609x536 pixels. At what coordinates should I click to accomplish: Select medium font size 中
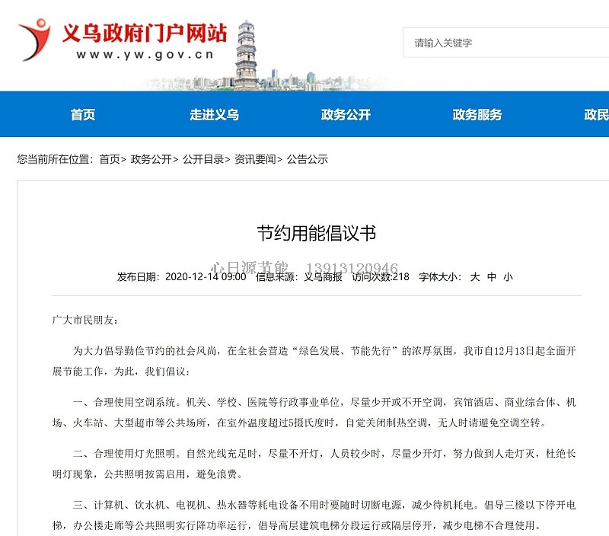click(x=493, y=277)
